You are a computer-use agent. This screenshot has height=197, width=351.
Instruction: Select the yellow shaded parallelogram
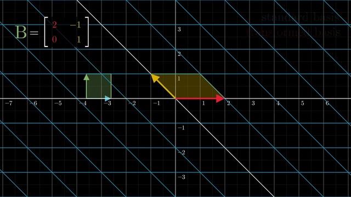click(x=188, y=86)
